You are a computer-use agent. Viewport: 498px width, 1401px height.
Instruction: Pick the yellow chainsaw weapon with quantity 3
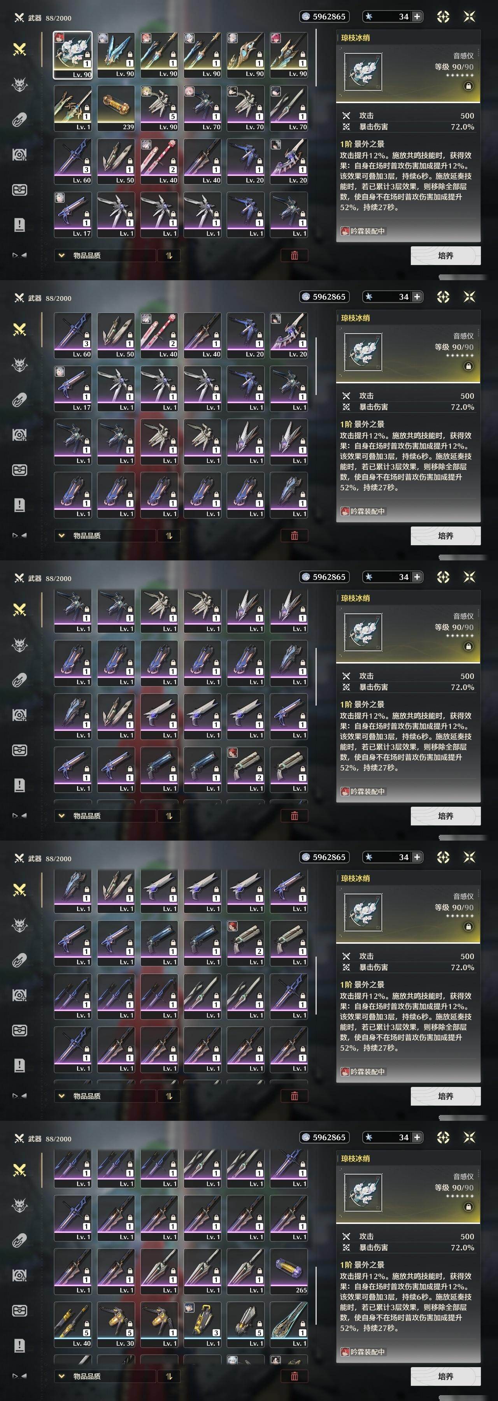pyautogui.click(x=202, y=1324)
